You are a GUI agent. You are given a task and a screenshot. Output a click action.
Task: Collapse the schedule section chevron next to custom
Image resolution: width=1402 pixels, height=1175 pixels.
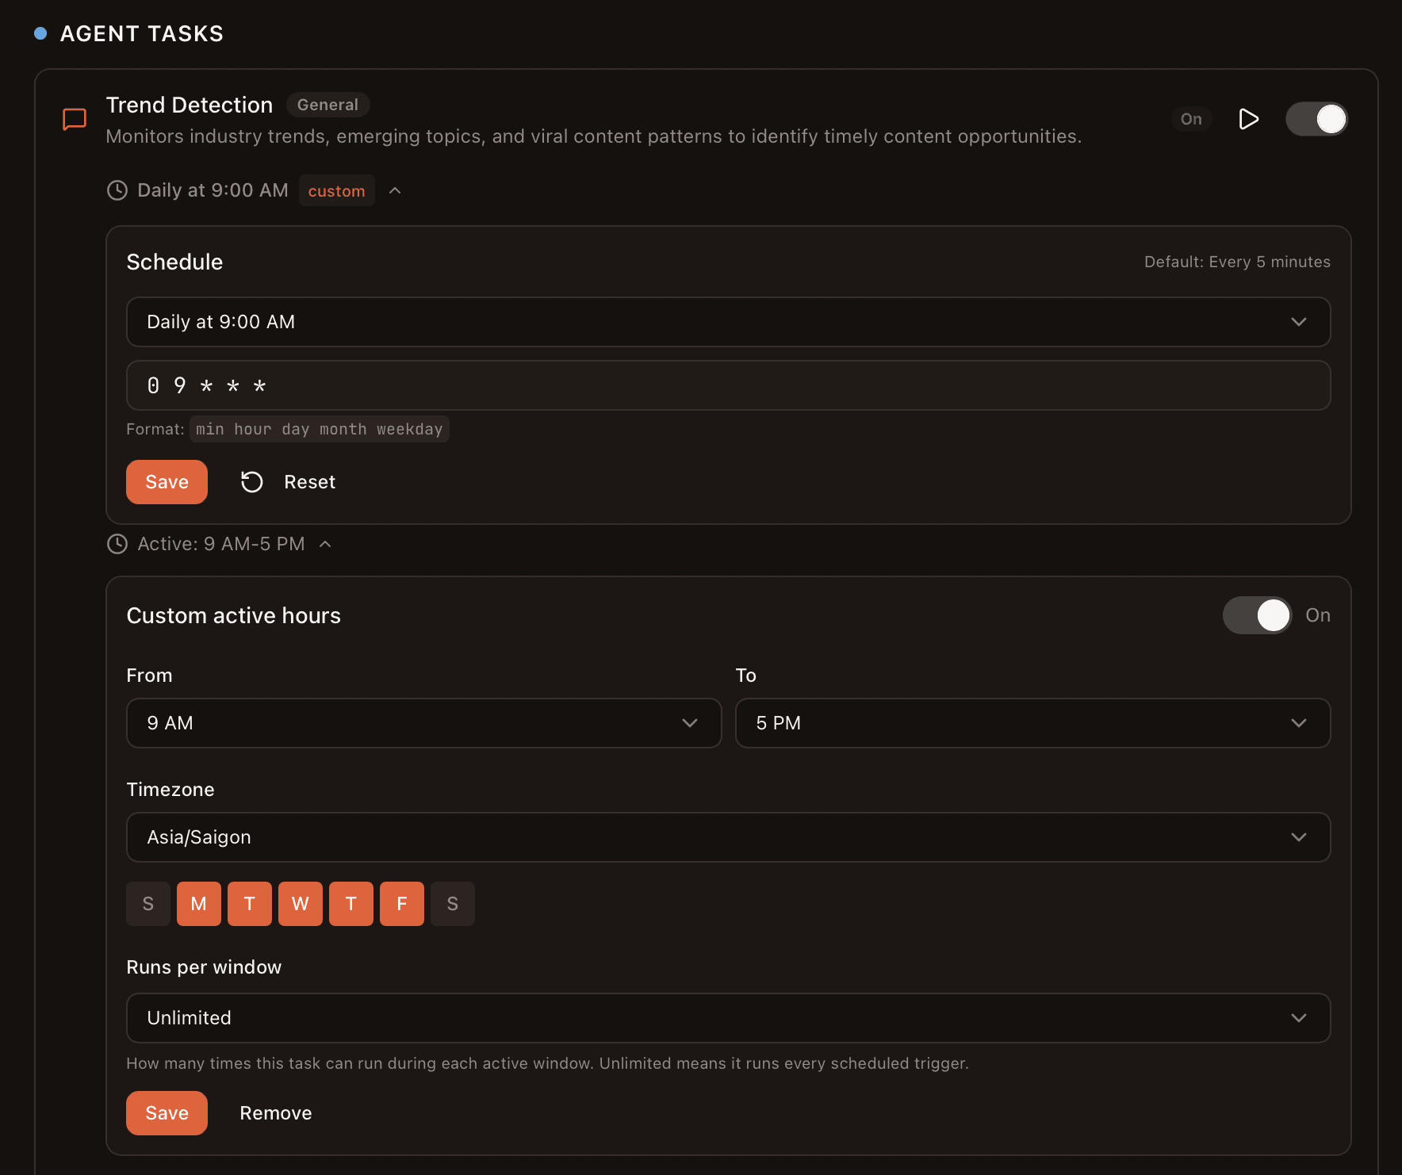tap(395, 190)
